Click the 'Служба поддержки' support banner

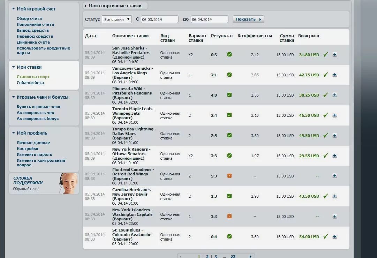pos(44,183)
